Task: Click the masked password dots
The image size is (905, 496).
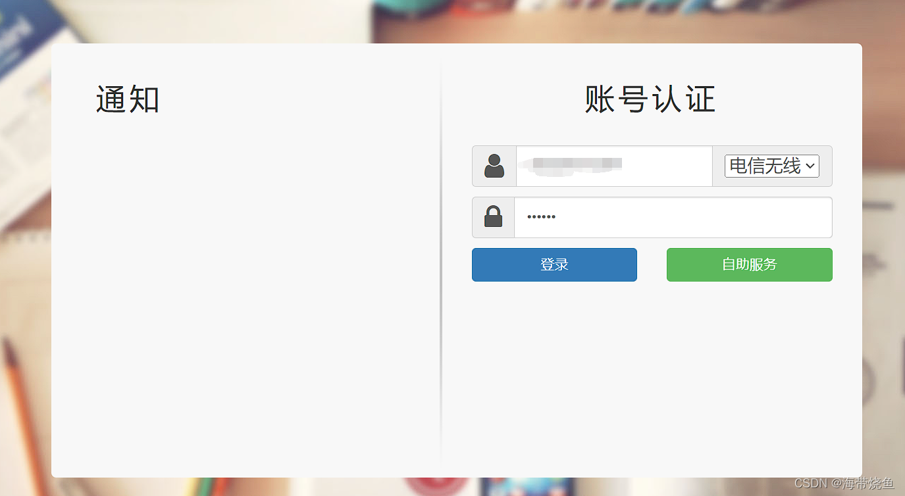Action: (541, 217)
